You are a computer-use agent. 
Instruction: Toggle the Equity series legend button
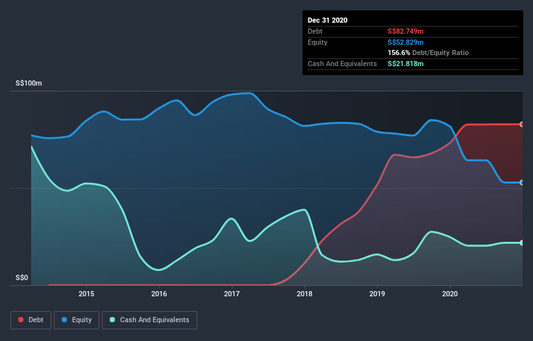pos(77,320)
